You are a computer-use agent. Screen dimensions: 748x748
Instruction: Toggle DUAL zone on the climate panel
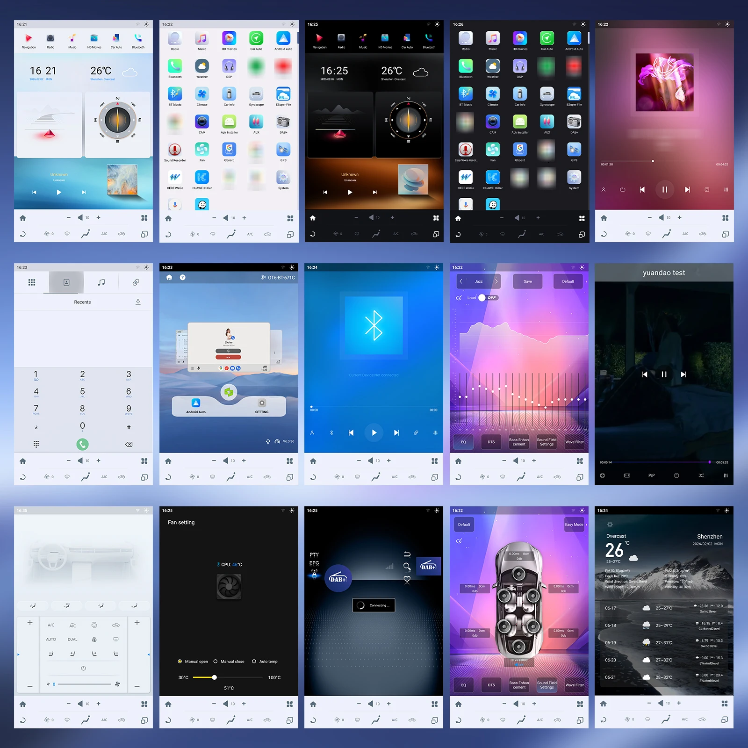pos(72,639)
